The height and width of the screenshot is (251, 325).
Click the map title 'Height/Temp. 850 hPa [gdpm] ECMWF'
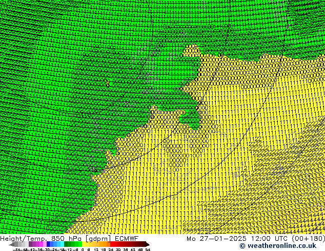pyautogui.click(x=69, y=239)
